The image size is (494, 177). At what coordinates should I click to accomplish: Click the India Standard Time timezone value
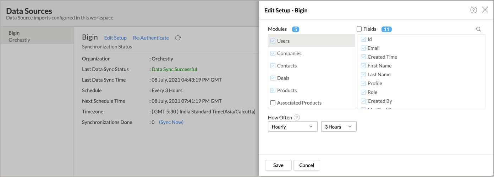[203, 112]
